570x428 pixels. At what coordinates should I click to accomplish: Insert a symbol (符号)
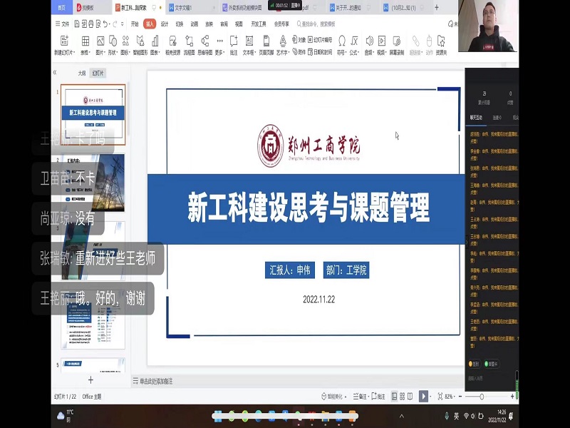click(342, 45)
